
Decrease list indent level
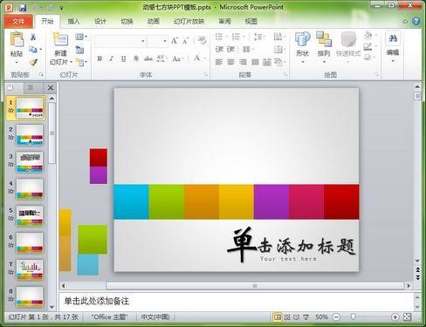219,49
